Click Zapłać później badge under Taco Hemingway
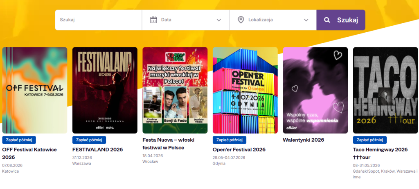This screenshot has height=189, width=419. pyautogui.click(x=369, y=140)
